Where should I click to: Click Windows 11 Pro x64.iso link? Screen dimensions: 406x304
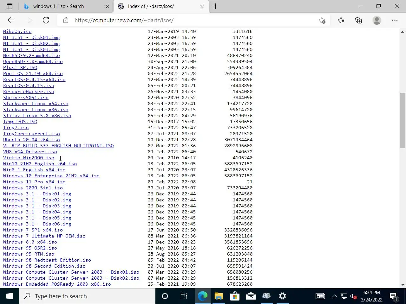click(x=34, y=182)
